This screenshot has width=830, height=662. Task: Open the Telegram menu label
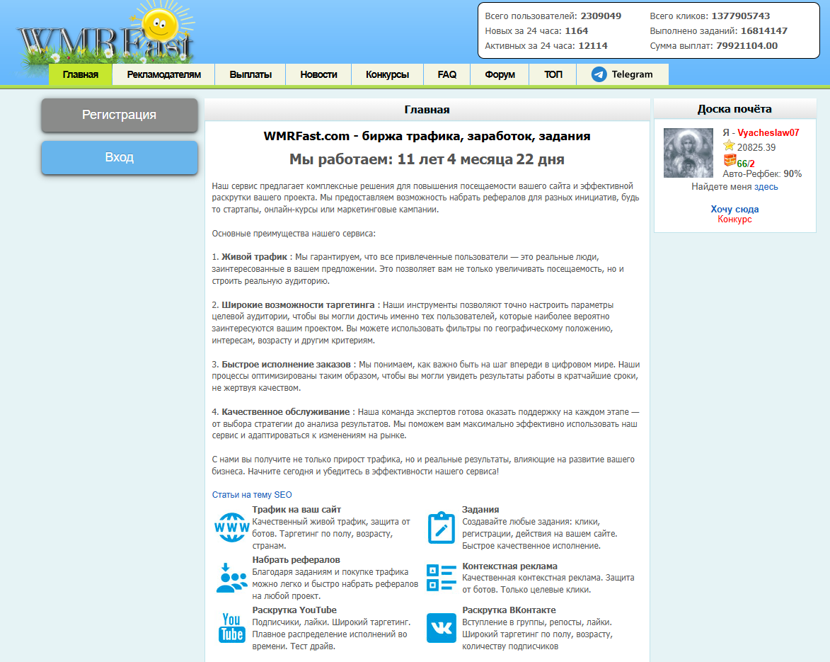coord(632,74)
